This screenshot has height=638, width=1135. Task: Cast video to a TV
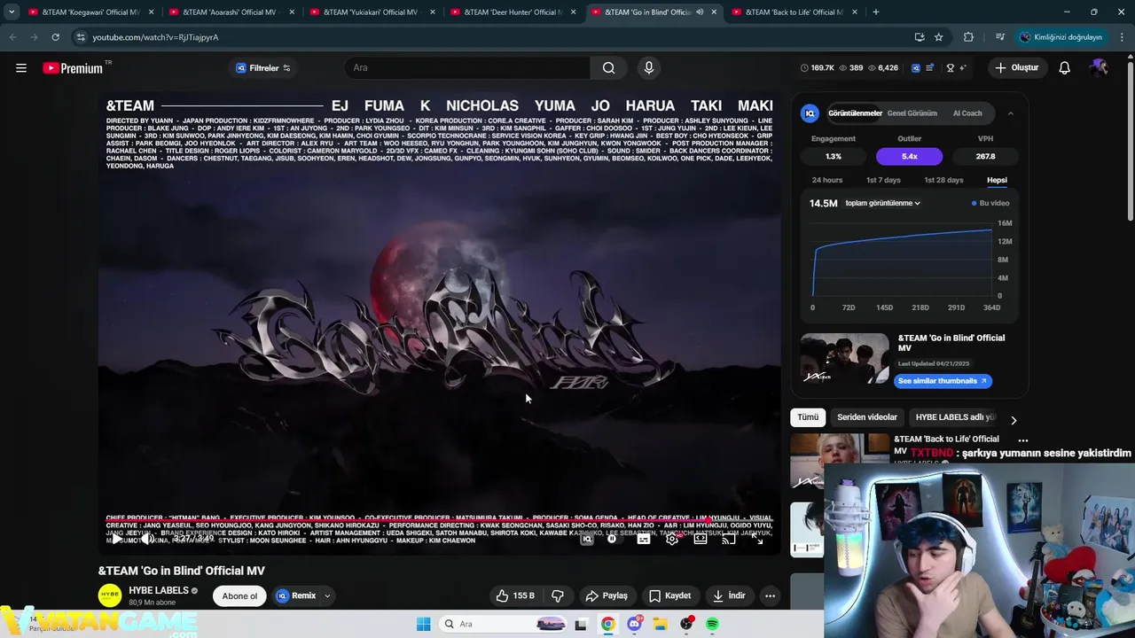pyautogui.click(x=729, y=539)
